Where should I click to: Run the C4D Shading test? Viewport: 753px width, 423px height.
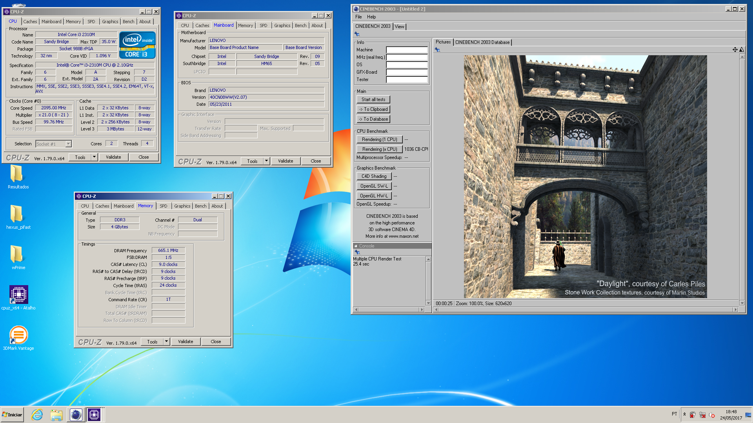tap(374, 176)
